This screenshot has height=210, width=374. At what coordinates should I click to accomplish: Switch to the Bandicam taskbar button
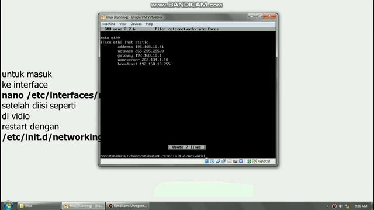point(128,206)
